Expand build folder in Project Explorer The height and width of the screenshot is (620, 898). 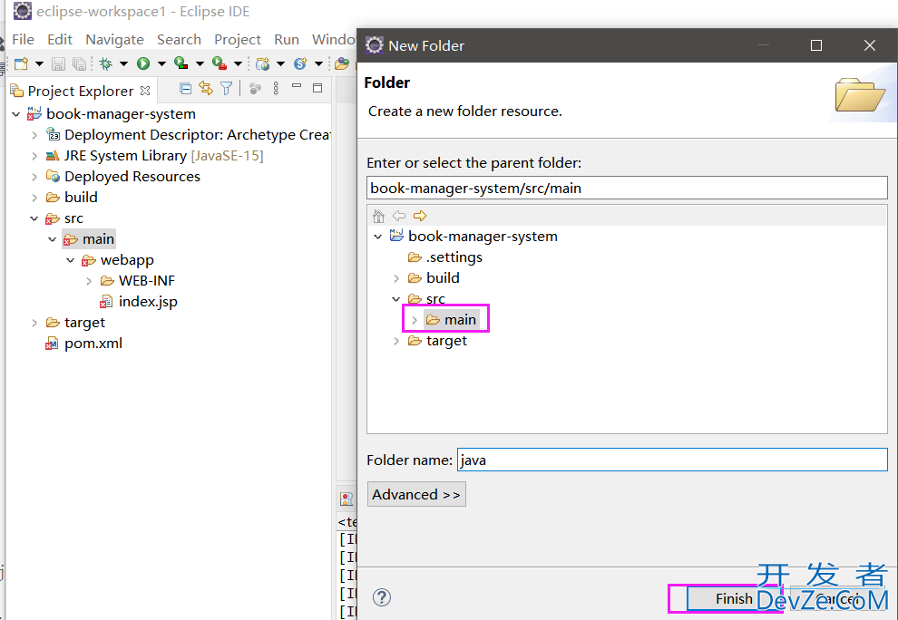coord(34,199)
